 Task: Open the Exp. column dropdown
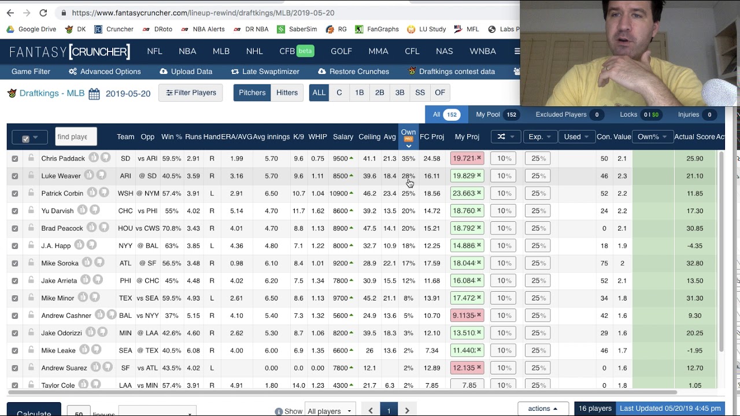(540, 137)
